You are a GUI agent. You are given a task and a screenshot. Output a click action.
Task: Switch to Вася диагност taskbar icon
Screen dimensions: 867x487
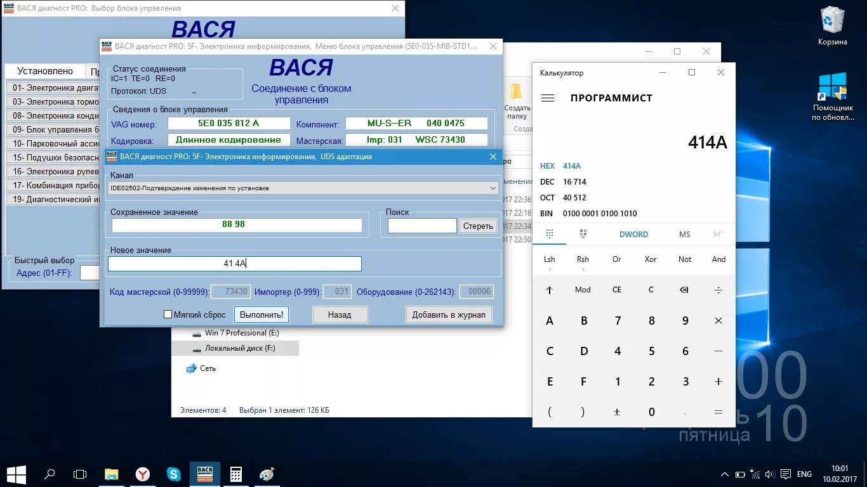click(x=205, y=474)
